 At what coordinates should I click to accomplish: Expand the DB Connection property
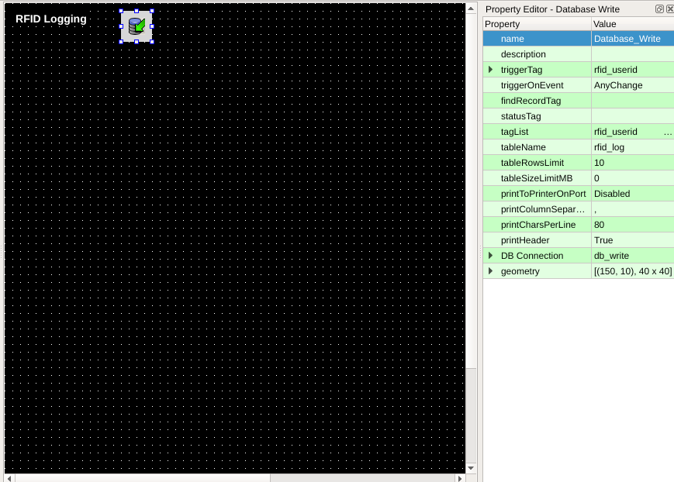[490, 256]
